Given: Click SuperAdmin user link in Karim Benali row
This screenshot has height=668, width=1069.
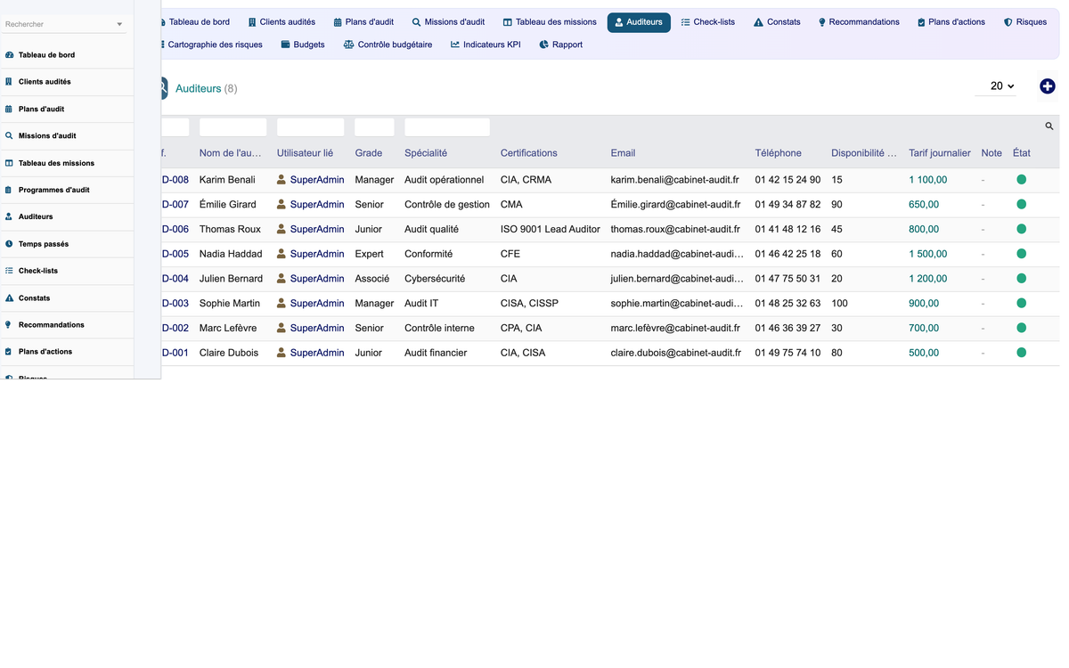Looking at the screenshot, I should tap(317, 180).
